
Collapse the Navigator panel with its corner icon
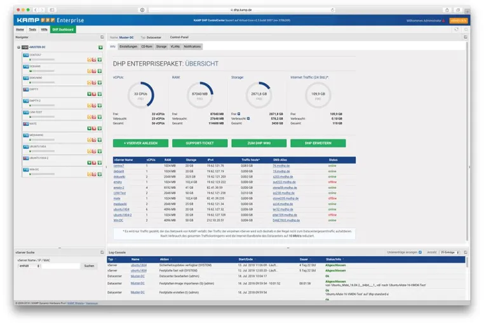[102, 37]
